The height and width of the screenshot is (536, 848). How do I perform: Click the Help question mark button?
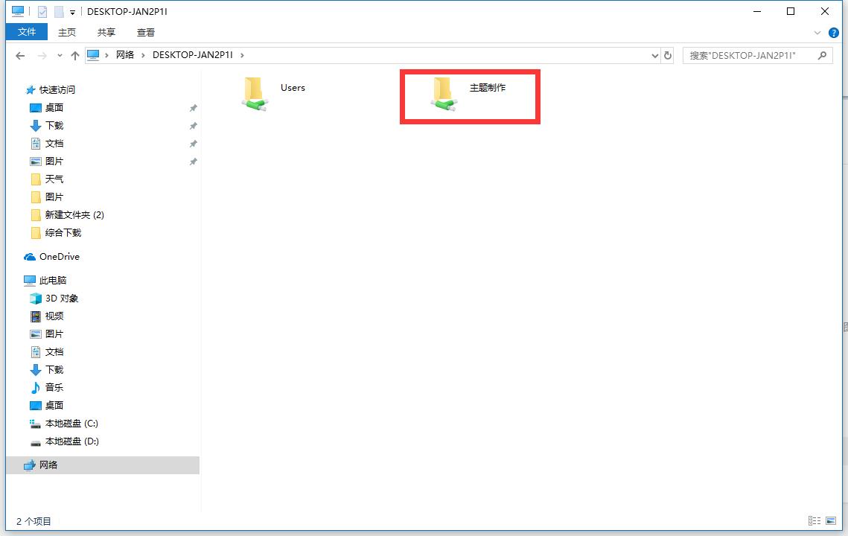coord(833,32)
